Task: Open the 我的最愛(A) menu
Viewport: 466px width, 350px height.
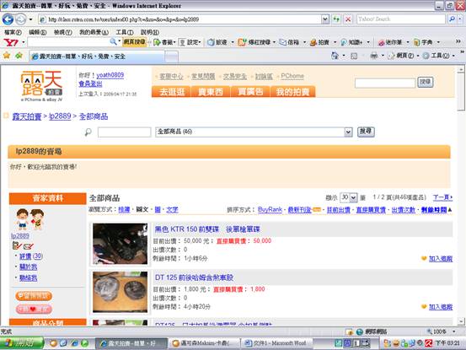Action: pos(94,32)
